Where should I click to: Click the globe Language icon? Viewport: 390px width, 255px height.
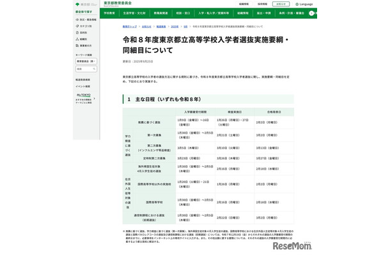pos(297,4)
